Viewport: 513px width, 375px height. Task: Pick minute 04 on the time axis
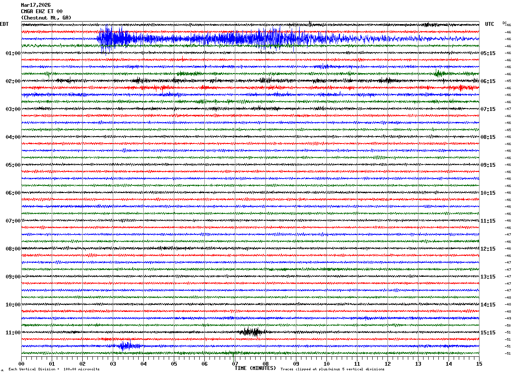[143, 364]
